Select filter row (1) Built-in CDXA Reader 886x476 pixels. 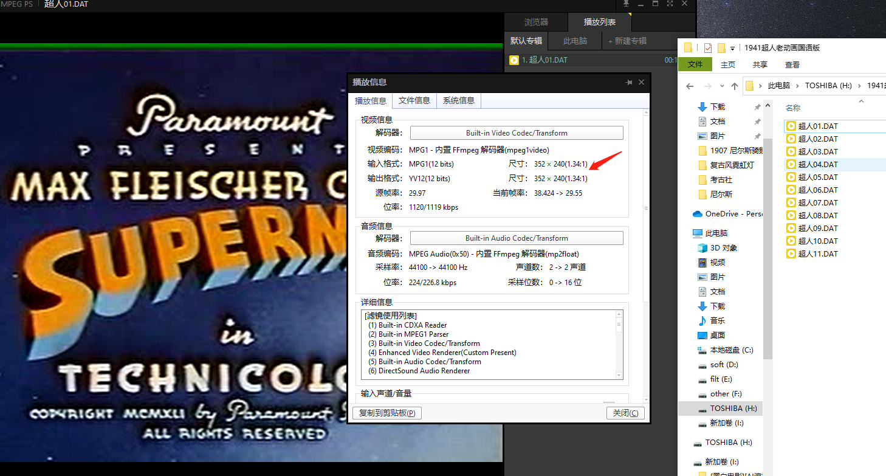coord(408,325)
